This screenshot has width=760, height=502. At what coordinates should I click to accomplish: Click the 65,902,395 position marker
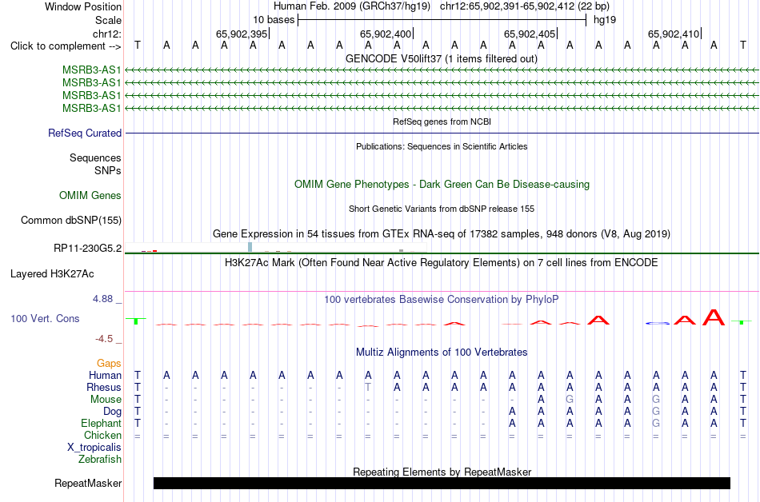(242, 34)
